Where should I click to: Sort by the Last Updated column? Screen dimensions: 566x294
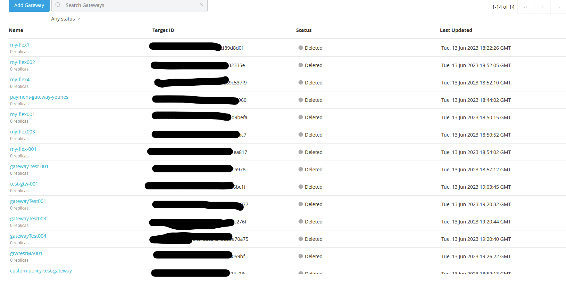456,30
